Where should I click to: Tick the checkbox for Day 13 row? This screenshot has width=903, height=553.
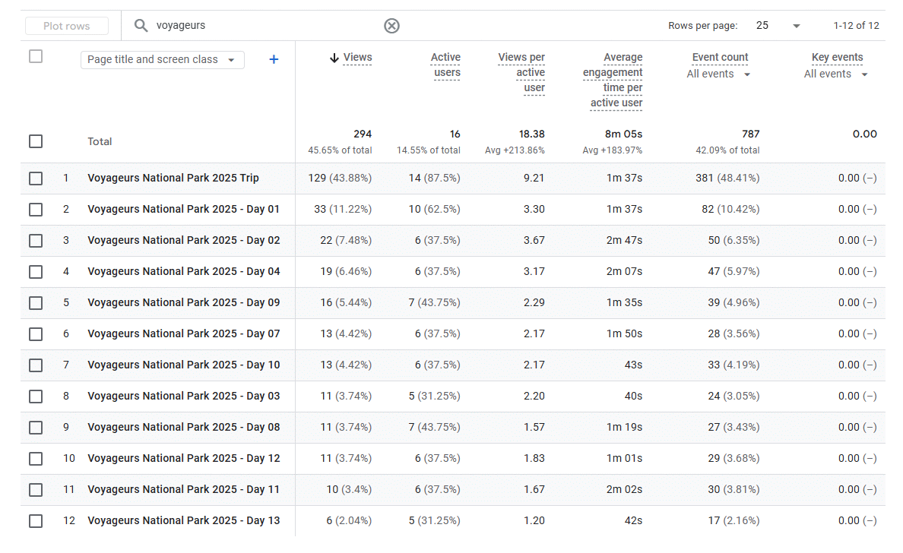[36, 521]
